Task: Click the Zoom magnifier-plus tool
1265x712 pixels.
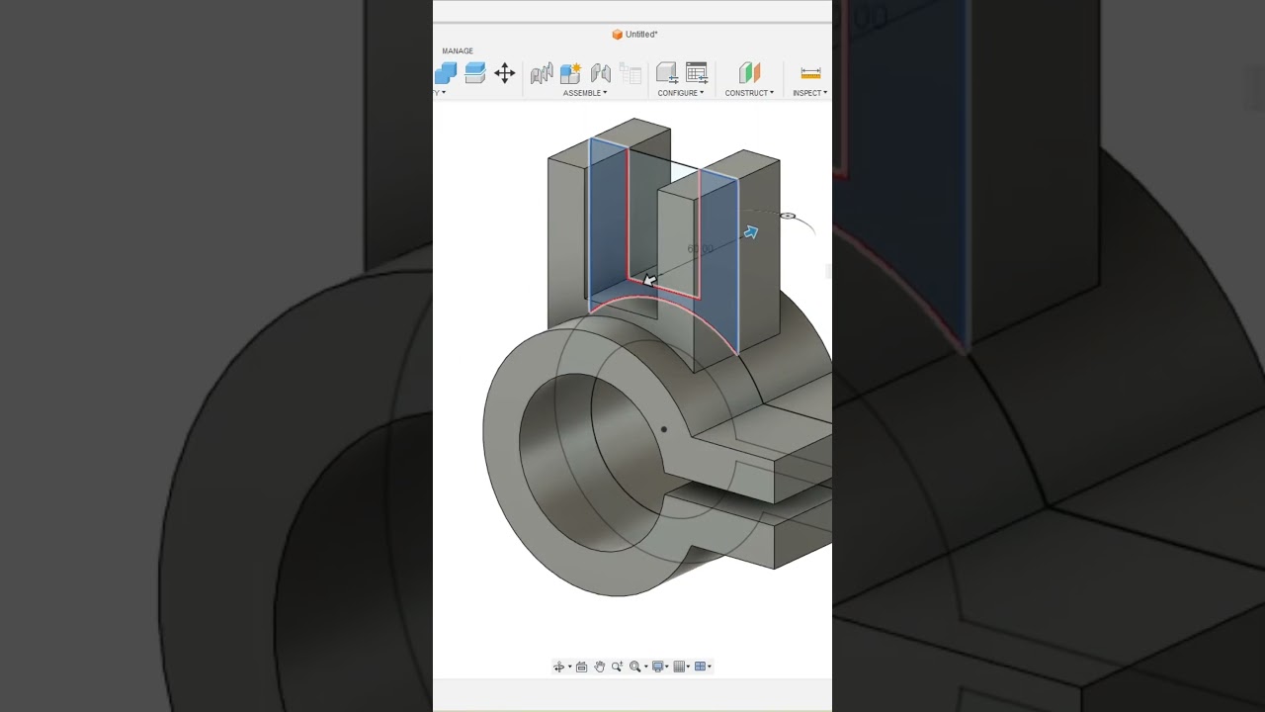Action: tap(617, 667)
